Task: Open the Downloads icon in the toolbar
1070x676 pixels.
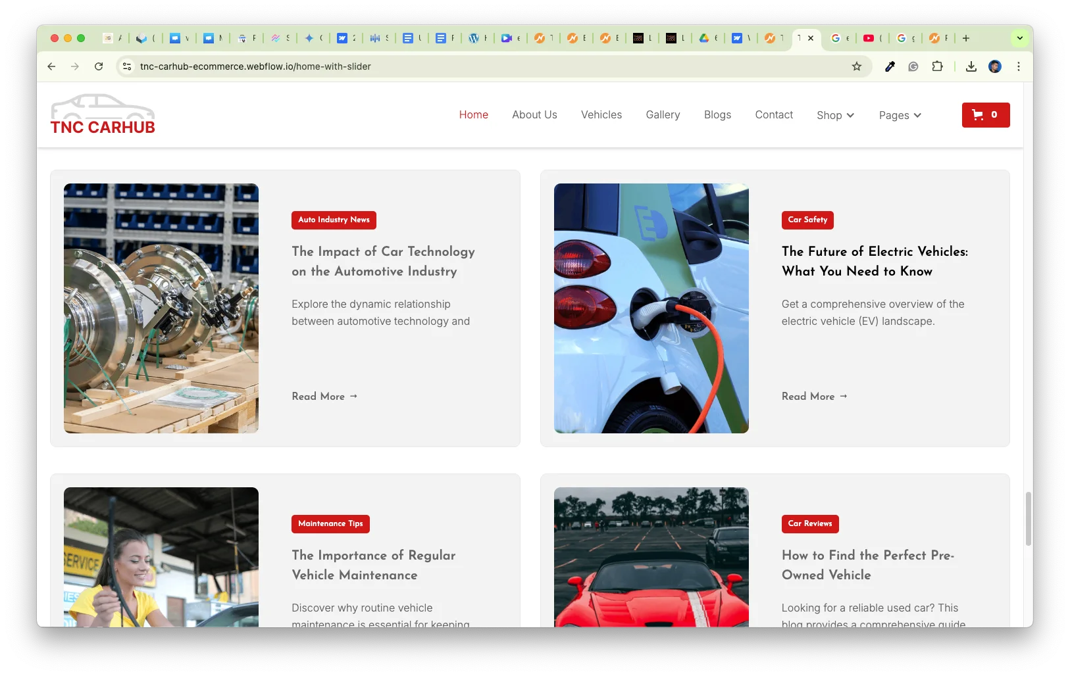Action: [x=971, y=66]
